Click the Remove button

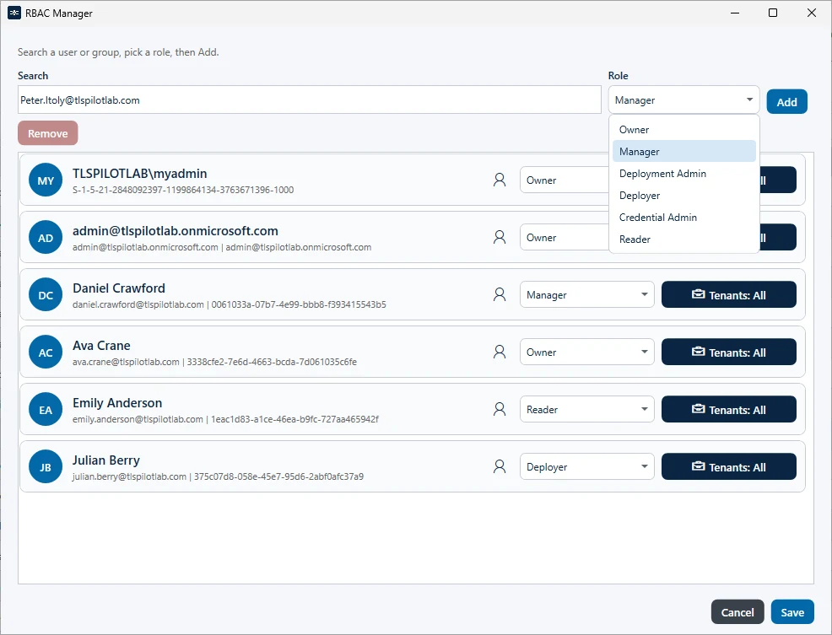point(48,133)
